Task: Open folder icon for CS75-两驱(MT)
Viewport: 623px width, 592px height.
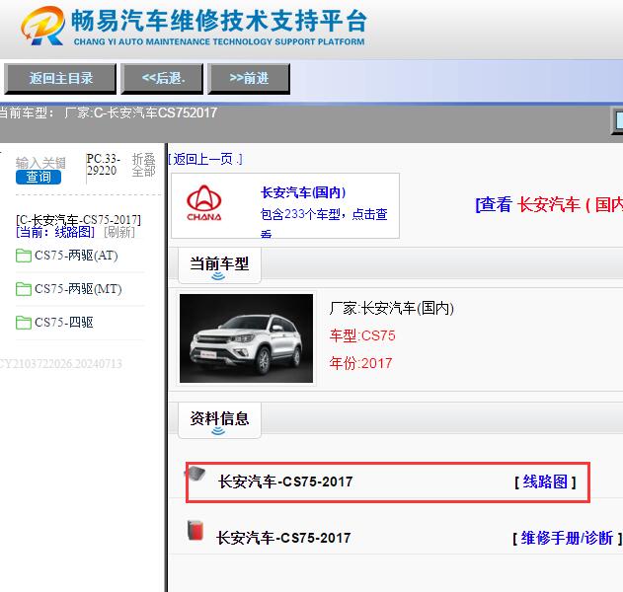Action: [x=24, y=289]
